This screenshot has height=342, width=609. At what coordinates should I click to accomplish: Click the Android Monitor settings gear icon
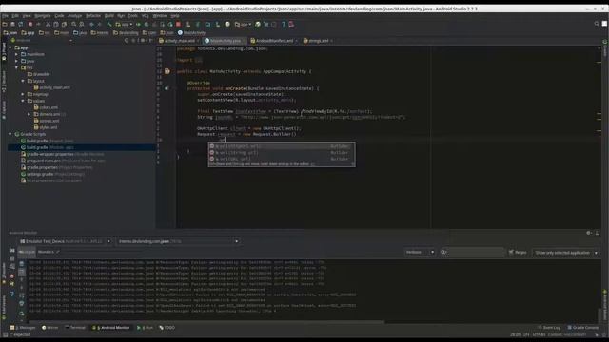coord(588,233)
